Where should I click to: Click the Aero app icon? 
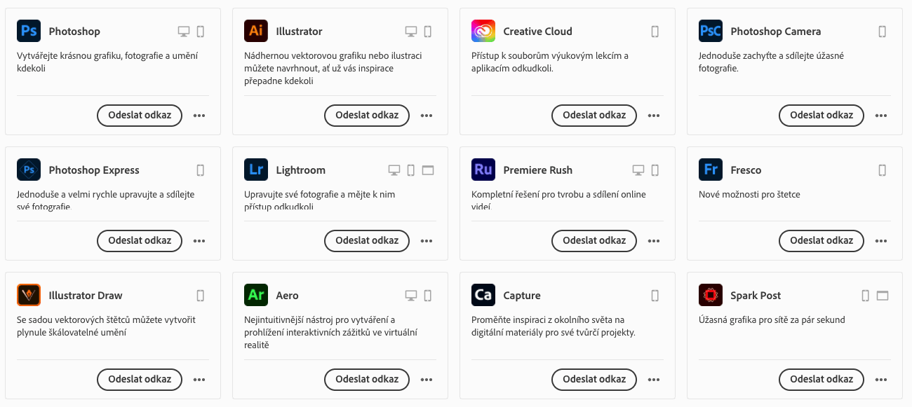pos(256,296)
